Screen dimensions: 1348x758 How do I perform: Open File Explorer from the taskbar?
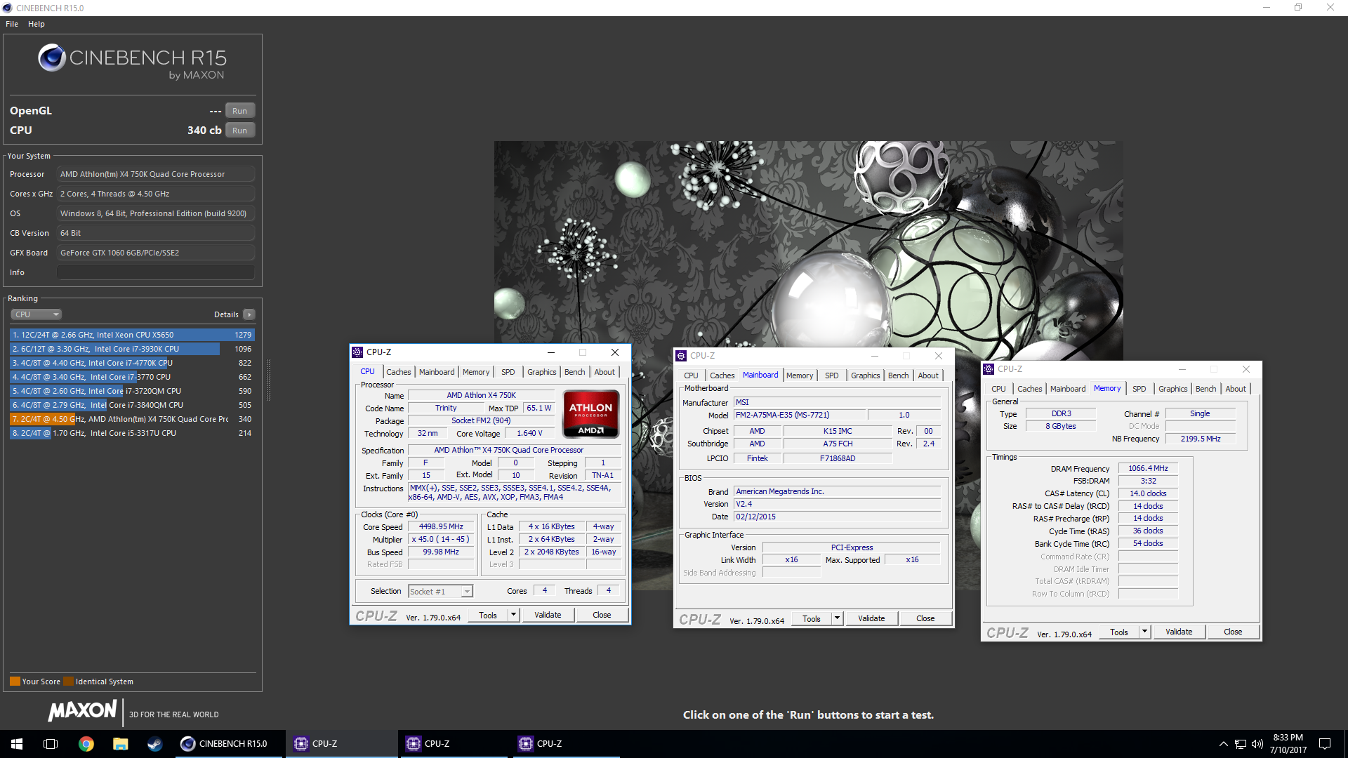pyautogui.click(x=120, y=744)
